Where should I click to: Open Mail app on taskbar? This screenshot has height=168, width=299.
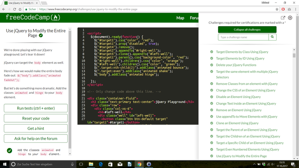[120, 164]
